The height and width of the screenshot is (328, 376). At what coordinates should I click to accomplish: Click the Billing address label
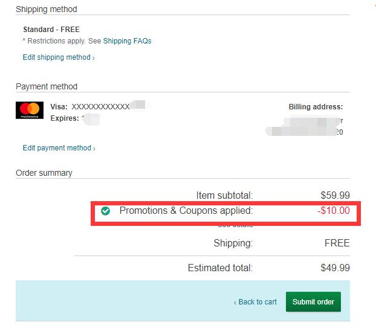coord(316,107)
